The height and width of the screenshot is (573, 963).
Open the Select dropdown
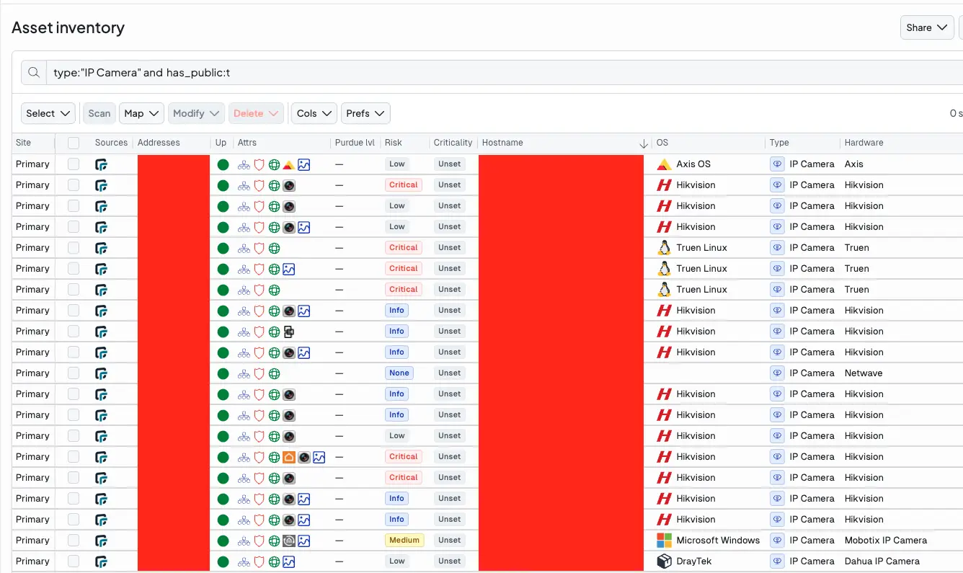tap(48, 113)
